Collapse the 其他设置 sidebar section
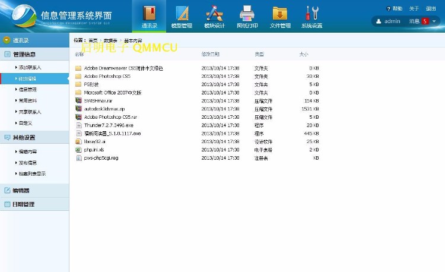This screenshot has height=272, width=445. point(34,137)
